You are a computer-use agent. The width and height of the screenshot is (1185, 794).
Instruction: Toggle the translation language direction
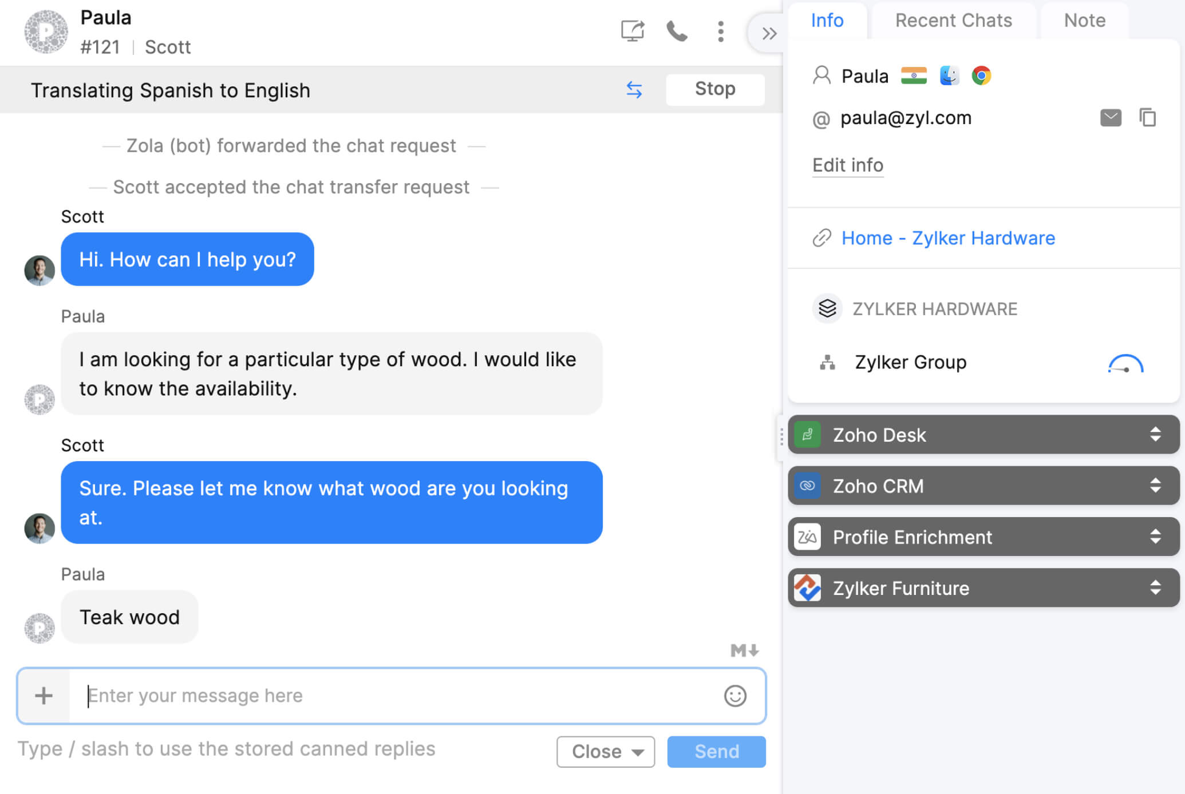[x=635, y=89]
